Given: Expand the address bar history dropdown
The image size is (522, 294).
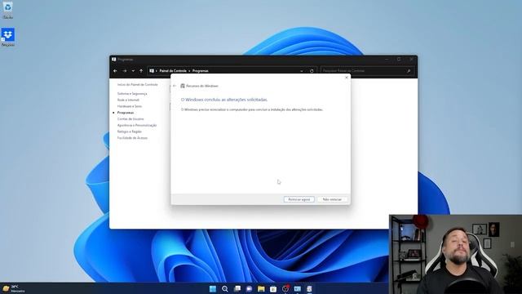Looking at the screenshot, I should [302, 71].
